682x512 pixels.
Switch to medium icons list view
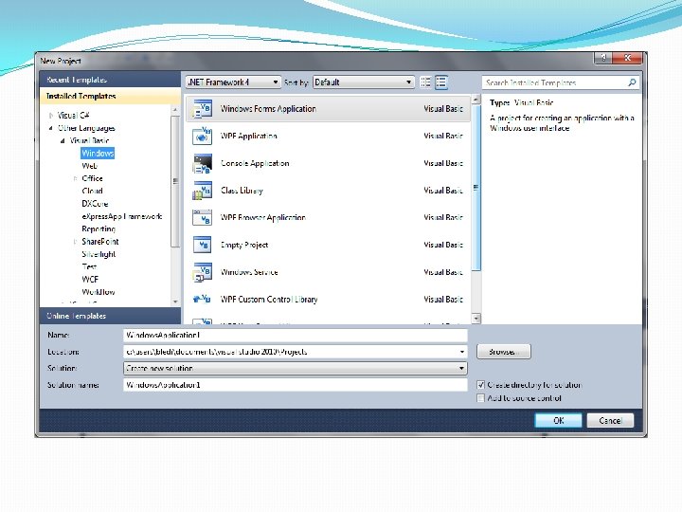(441, 82)
